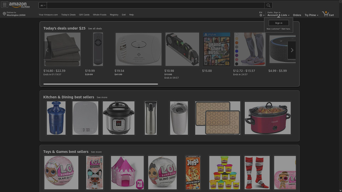The width and height of the screenshot is (342, 192).
Task: Open the LOL Surprise Hairgoals tube toy
Action: pos(95,173)
